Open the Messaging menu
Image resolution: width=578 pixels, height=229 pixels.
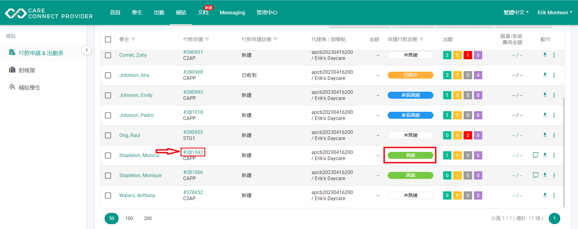pyautogui.click(x=232, y=12)
